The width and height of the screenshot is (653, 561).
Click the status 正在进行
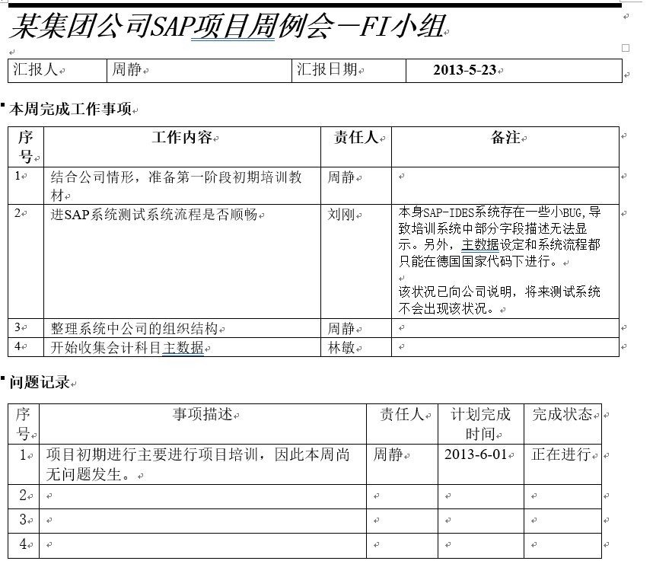tap(561, 454)
